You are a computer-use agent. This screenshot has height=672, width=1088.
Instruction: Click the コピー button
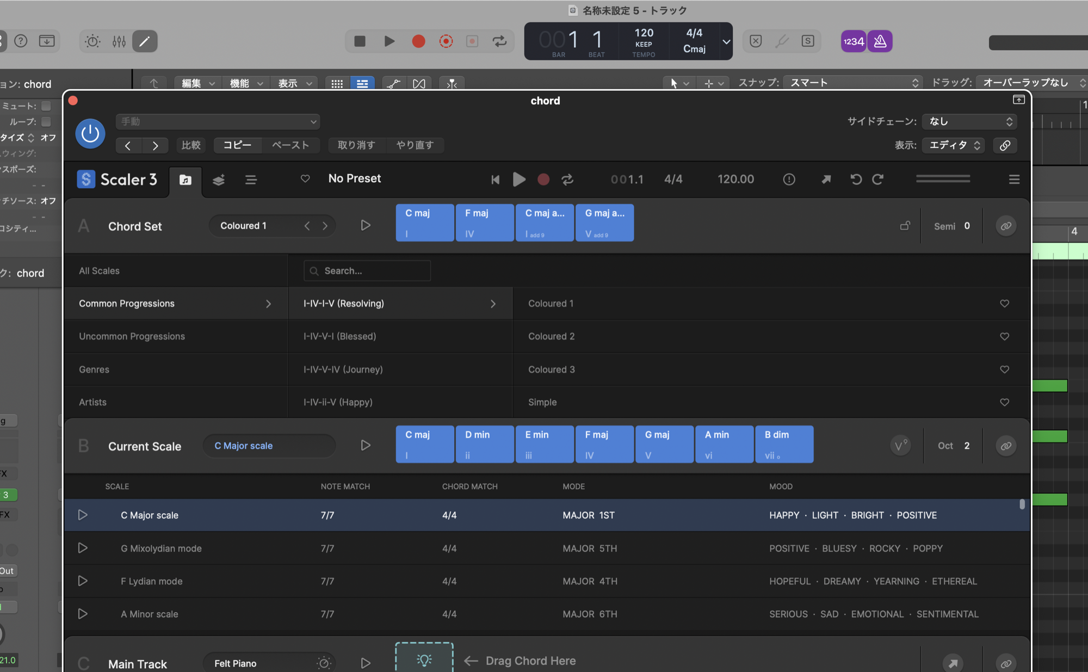pos(237,146)
